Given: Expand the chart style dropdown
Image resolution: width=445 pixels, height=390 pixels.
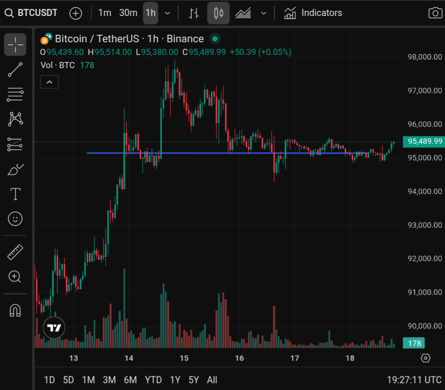Looking at the screenshot, I should tap(264, 13).
